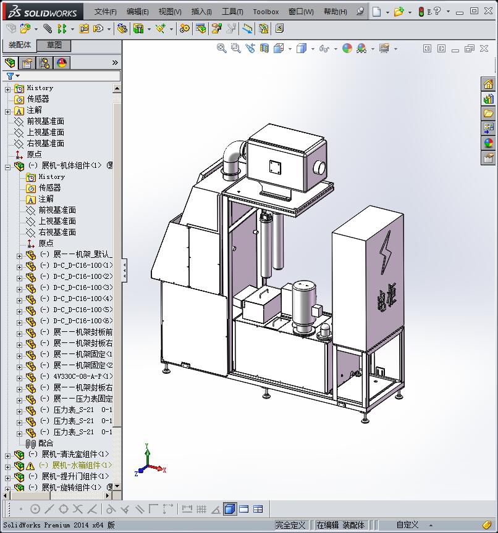Open the View Orientation icon
The height and width of the screenshot is (533, 498).
coord(279,48)
